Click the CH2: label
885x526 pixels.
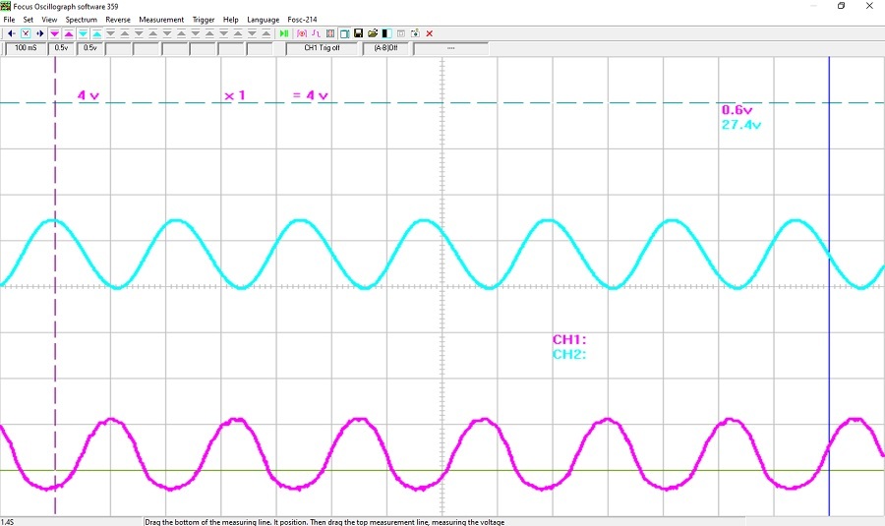pyautogui.click(x=569, y=354)
